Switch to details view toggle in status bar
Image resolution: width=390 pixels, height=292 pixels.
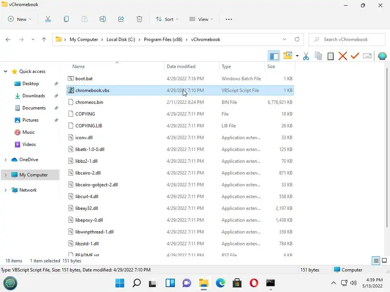click(376, 261)
